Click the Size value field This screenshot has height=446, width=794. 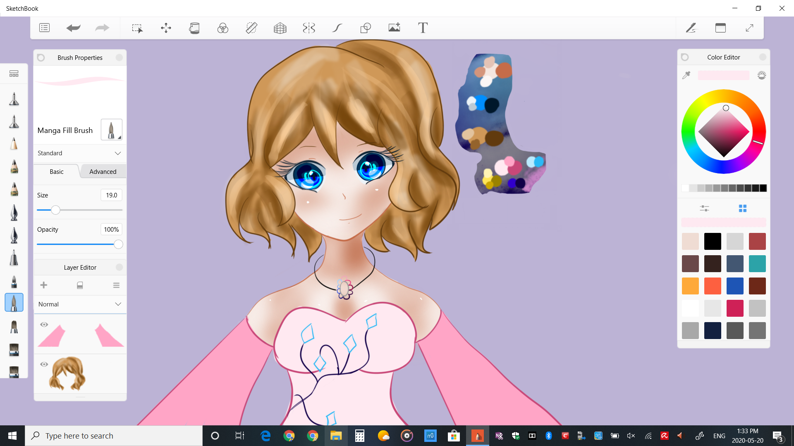coord(111,195)
